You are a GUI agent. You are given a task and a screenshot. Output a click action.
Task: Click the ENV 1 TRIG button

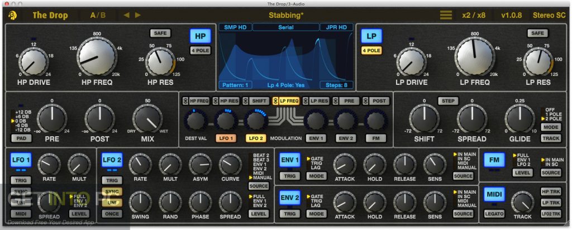tap(290, 176)
